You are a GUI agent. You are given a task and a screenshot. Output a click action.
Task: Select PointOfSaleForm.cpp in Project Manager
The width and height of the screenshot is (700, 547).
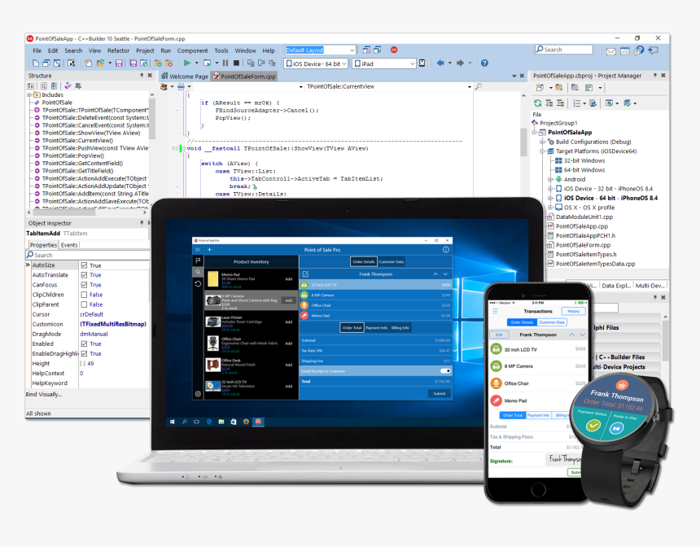(583, 245)
